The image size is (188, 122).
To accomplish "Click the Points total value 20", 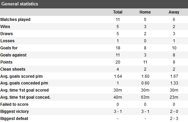I will (x=118, y=62).
